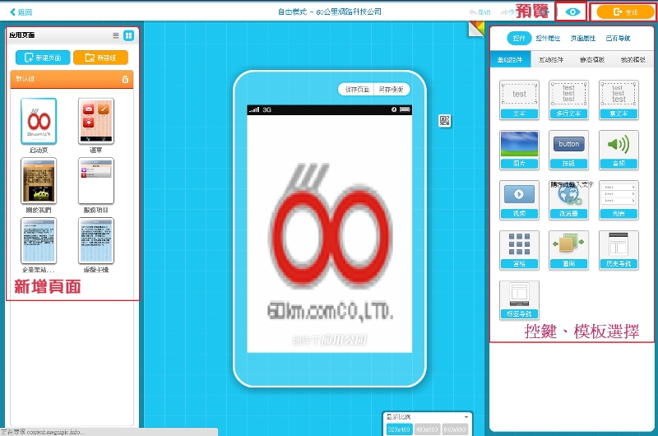Image resolution: width=658 pixels, height=436 pixels.
Task: Show the QR code beside the phone
Action: point(444,121)
